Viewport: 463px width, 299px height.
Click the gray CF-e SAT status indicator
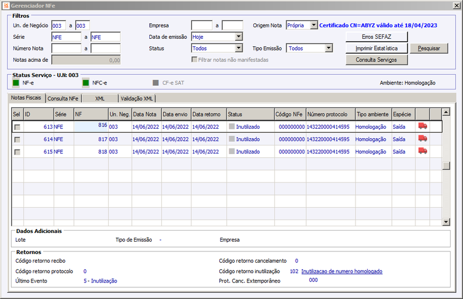point(156,82)
